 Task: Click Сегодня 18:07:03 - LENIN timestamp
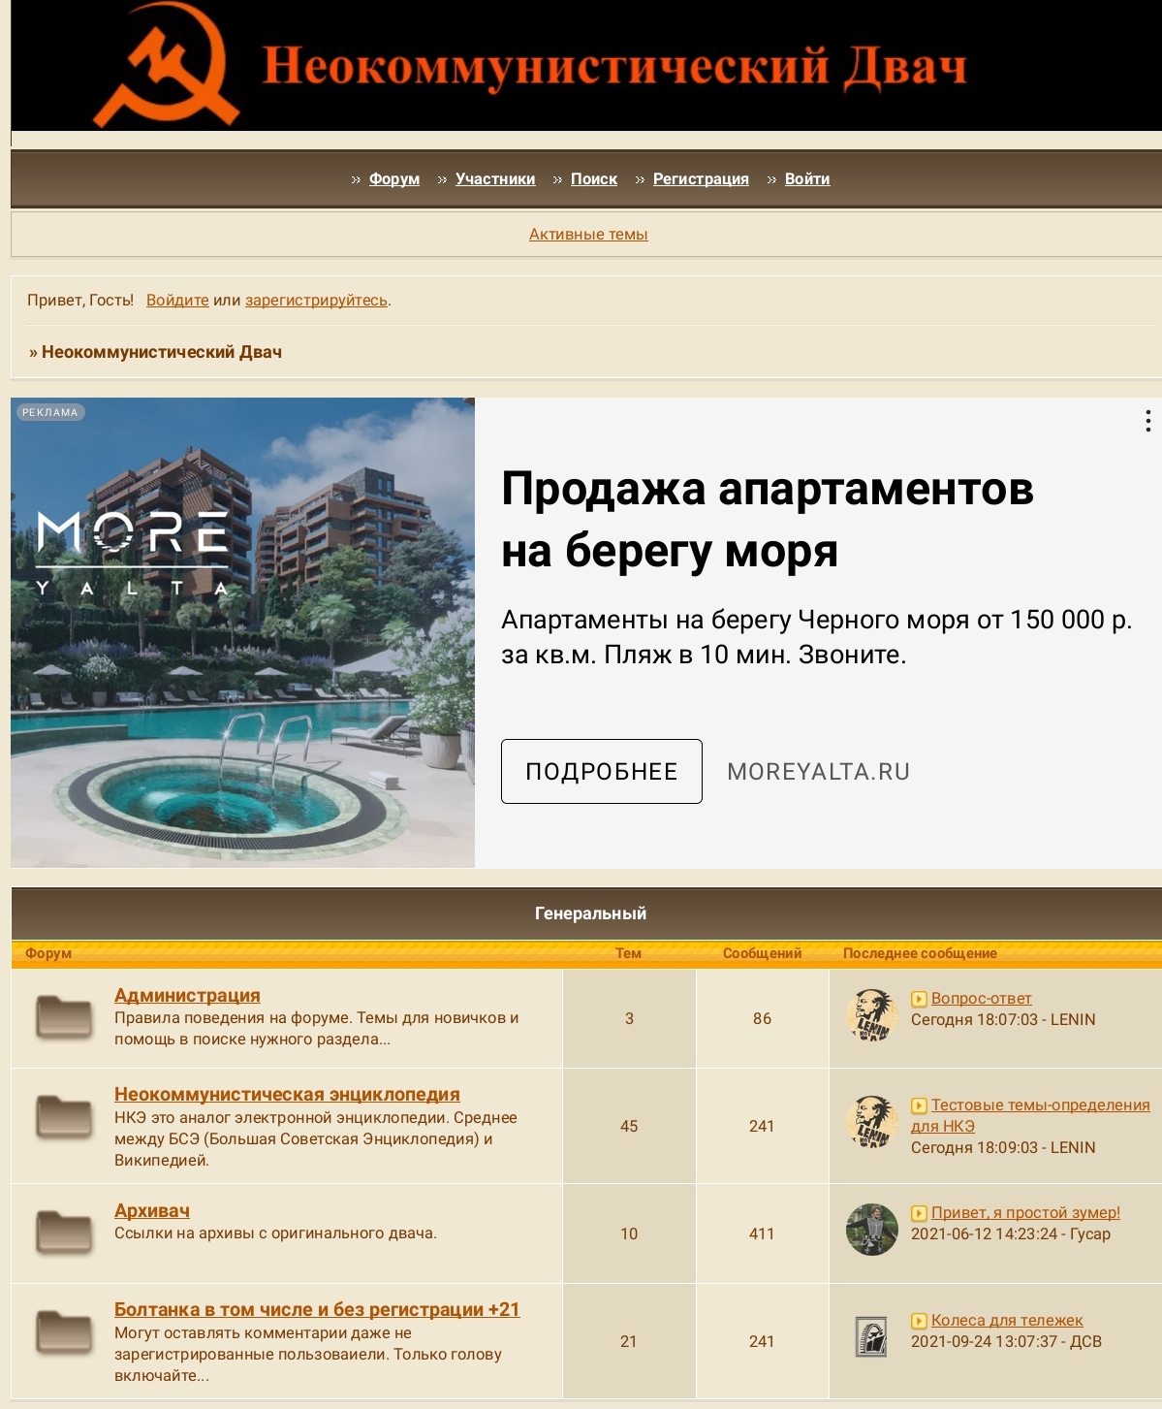point(1003,1020)
